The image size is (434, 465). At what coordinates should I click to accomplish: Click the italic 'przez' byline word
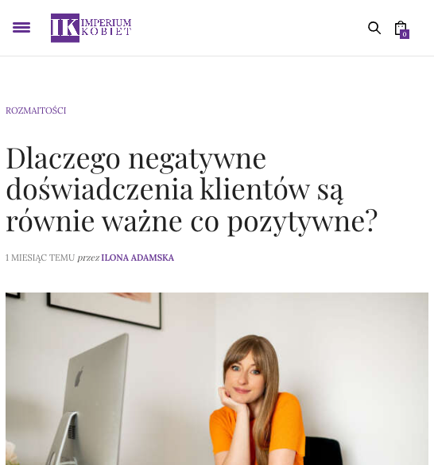point(88,258)
